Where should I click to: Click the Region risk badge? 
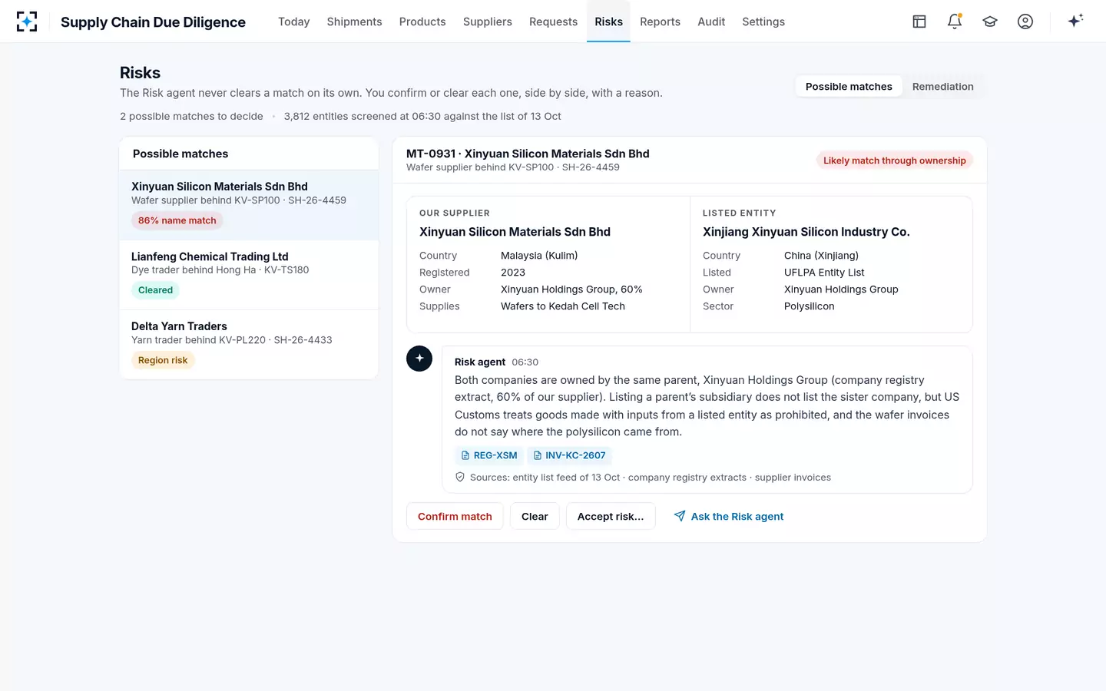pos(163,360)
